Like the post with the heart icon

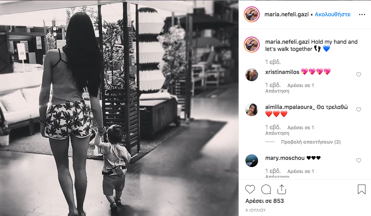pos(250,189)
